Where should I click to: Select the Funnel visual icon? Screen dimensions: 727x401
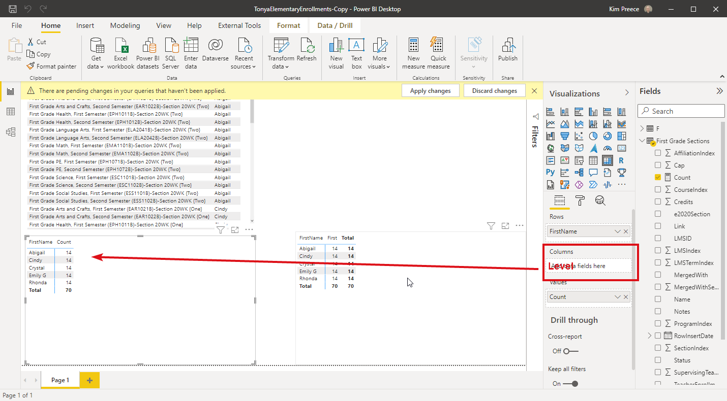[x=565, y=136]
